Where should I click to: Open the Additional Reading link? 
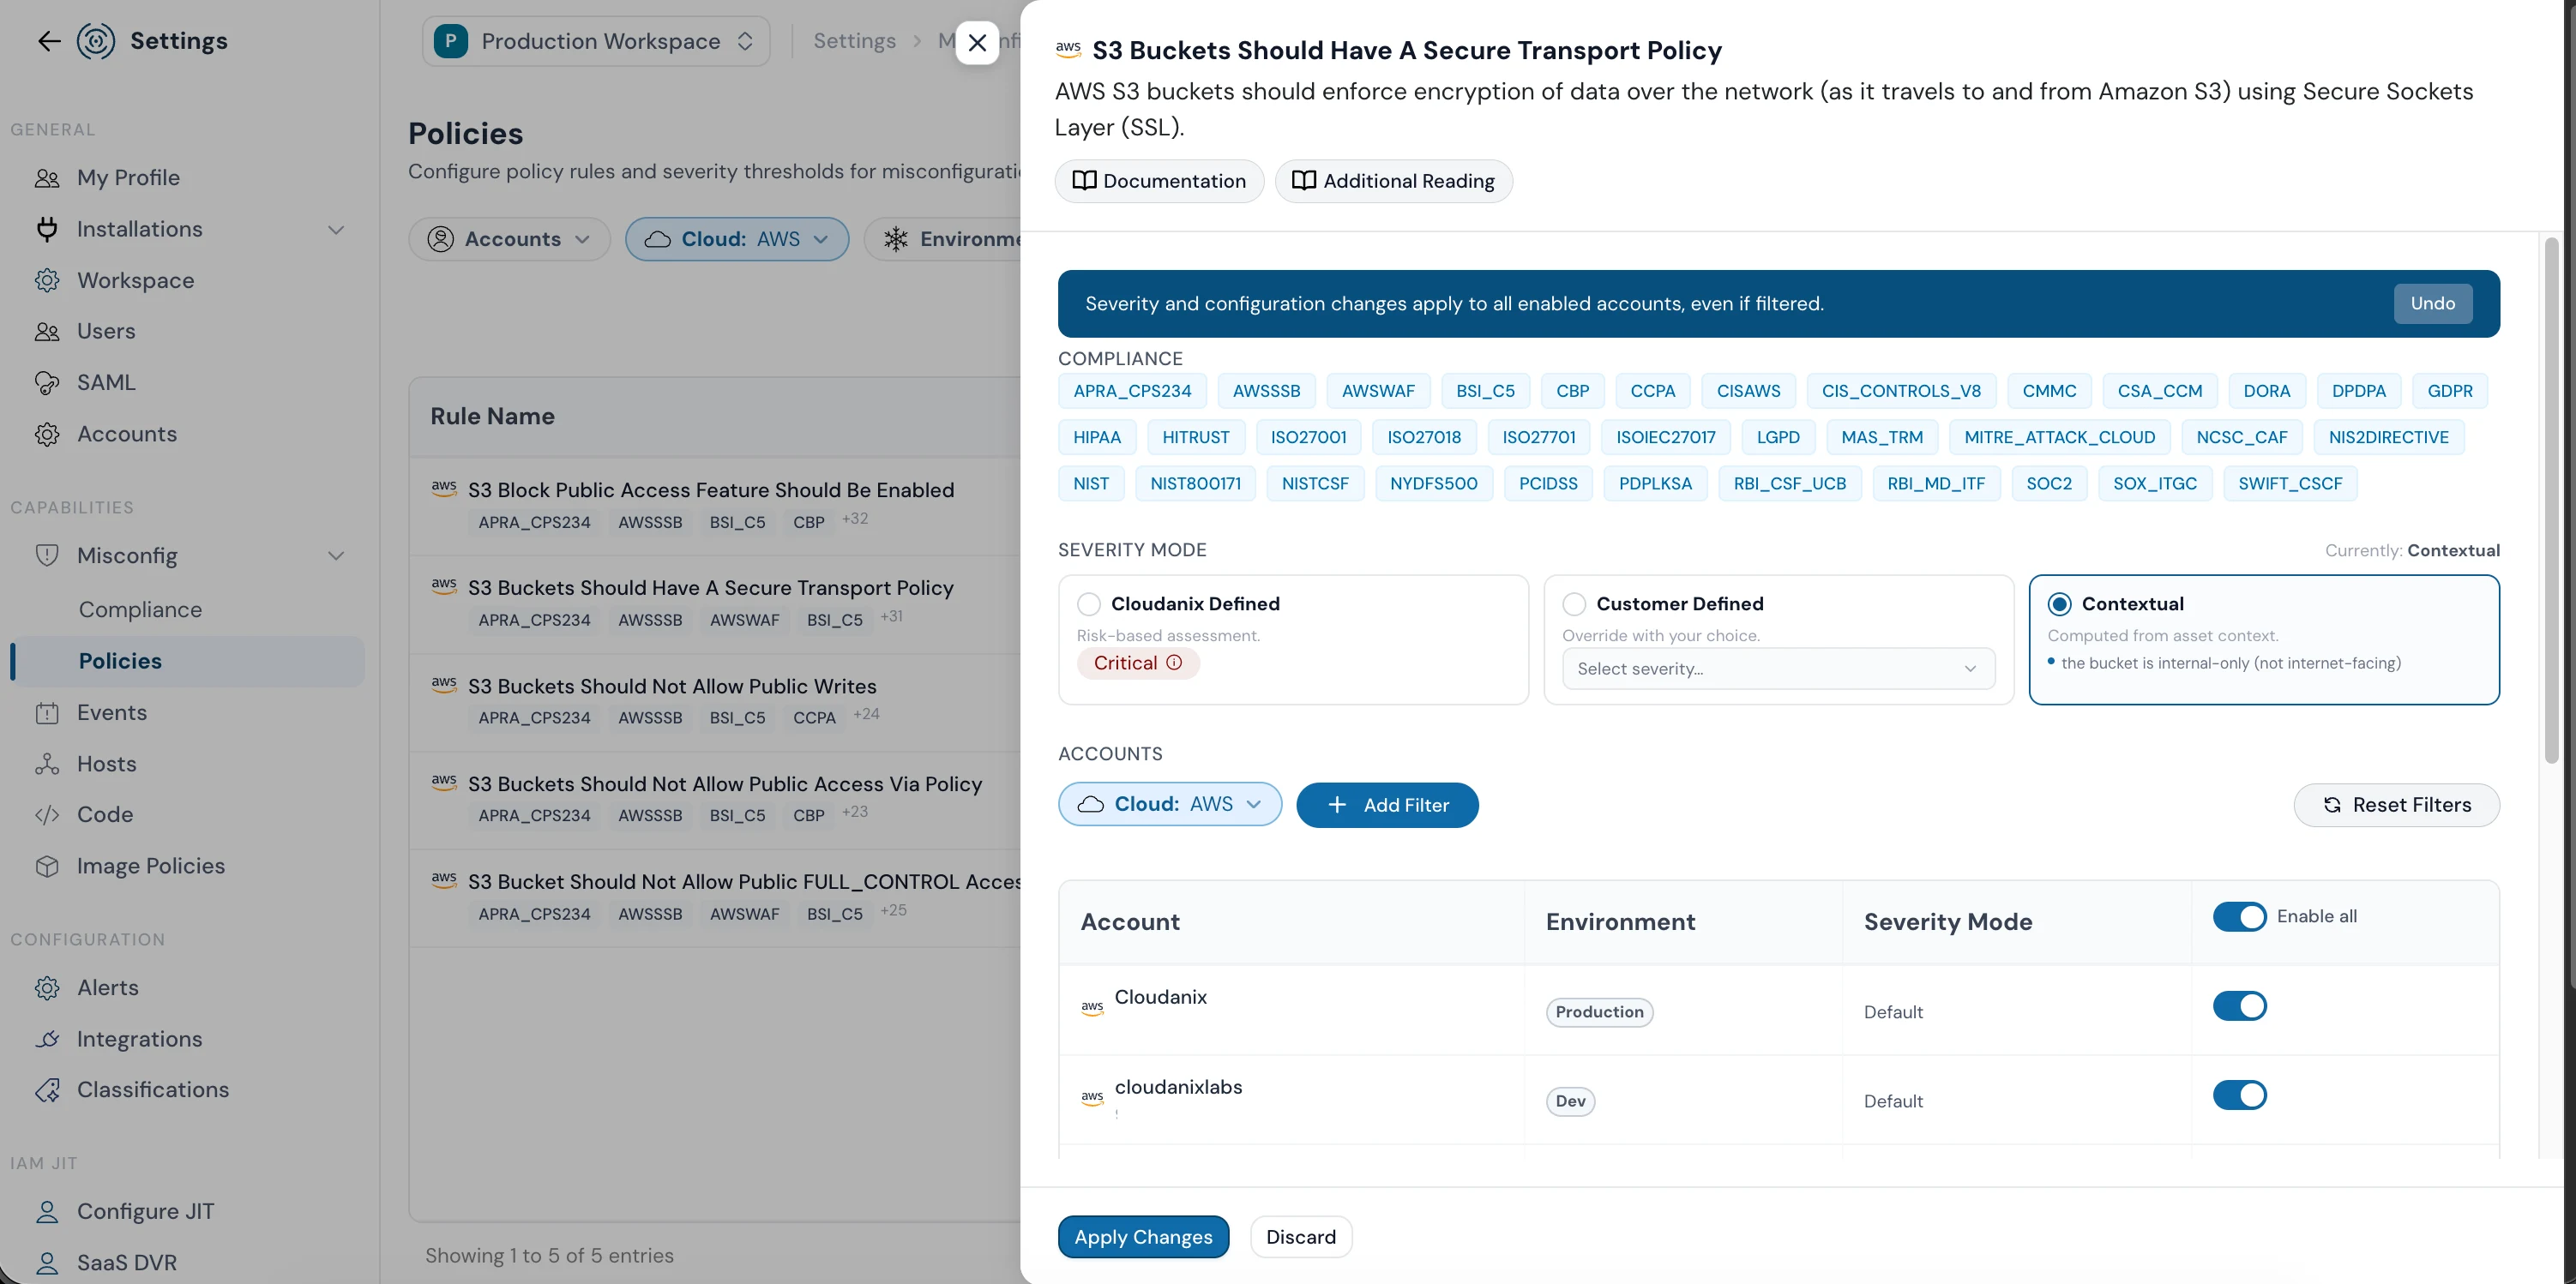[1393, 181]
